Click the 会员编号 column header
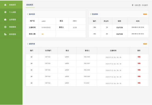Image resolution: width=152 pixels, height=105 pixels. (48, 50)
